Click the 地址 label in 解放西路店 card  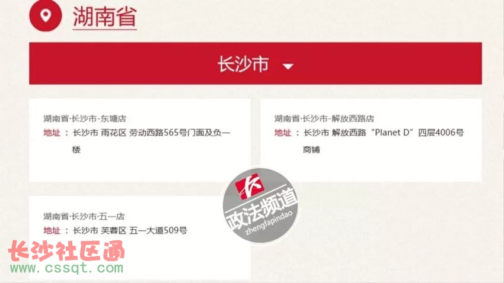(283, 133)
